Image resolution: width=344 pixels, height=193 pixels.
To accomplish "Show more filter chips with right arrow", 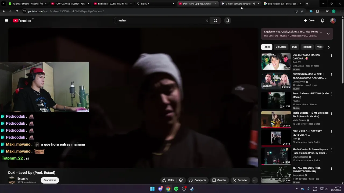I will click(328, 47).
